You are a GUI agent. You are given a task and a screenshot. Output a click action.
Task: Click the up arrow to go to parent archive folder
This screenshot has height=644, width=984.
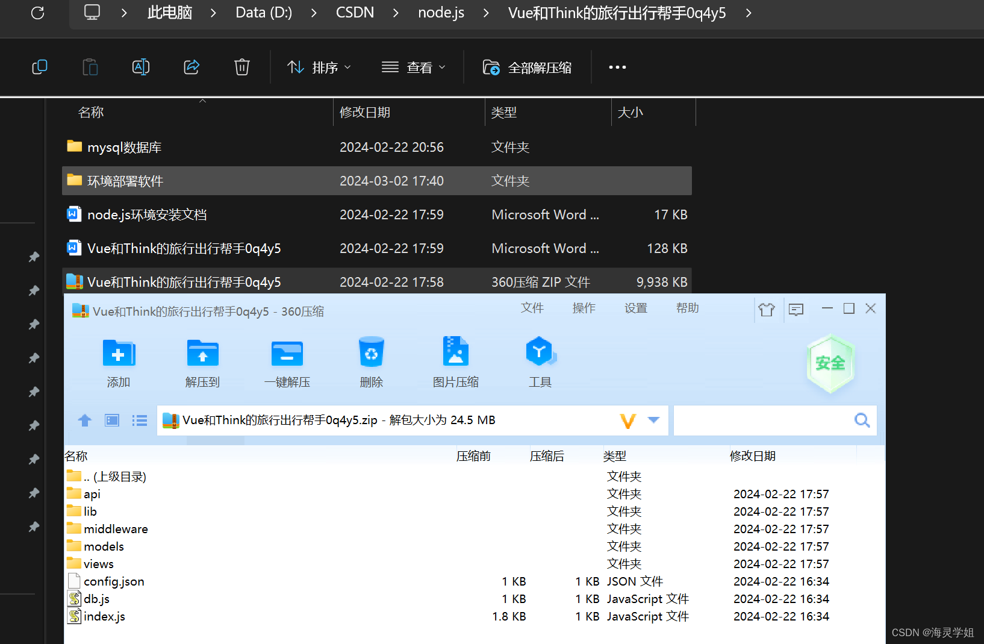point(84,420)
